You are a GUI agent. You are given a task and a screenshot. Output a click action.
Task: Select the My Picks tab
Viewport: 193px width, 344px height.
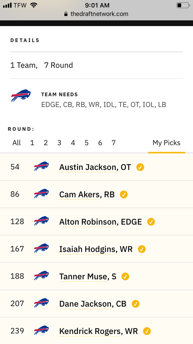[x=167, y=143]
